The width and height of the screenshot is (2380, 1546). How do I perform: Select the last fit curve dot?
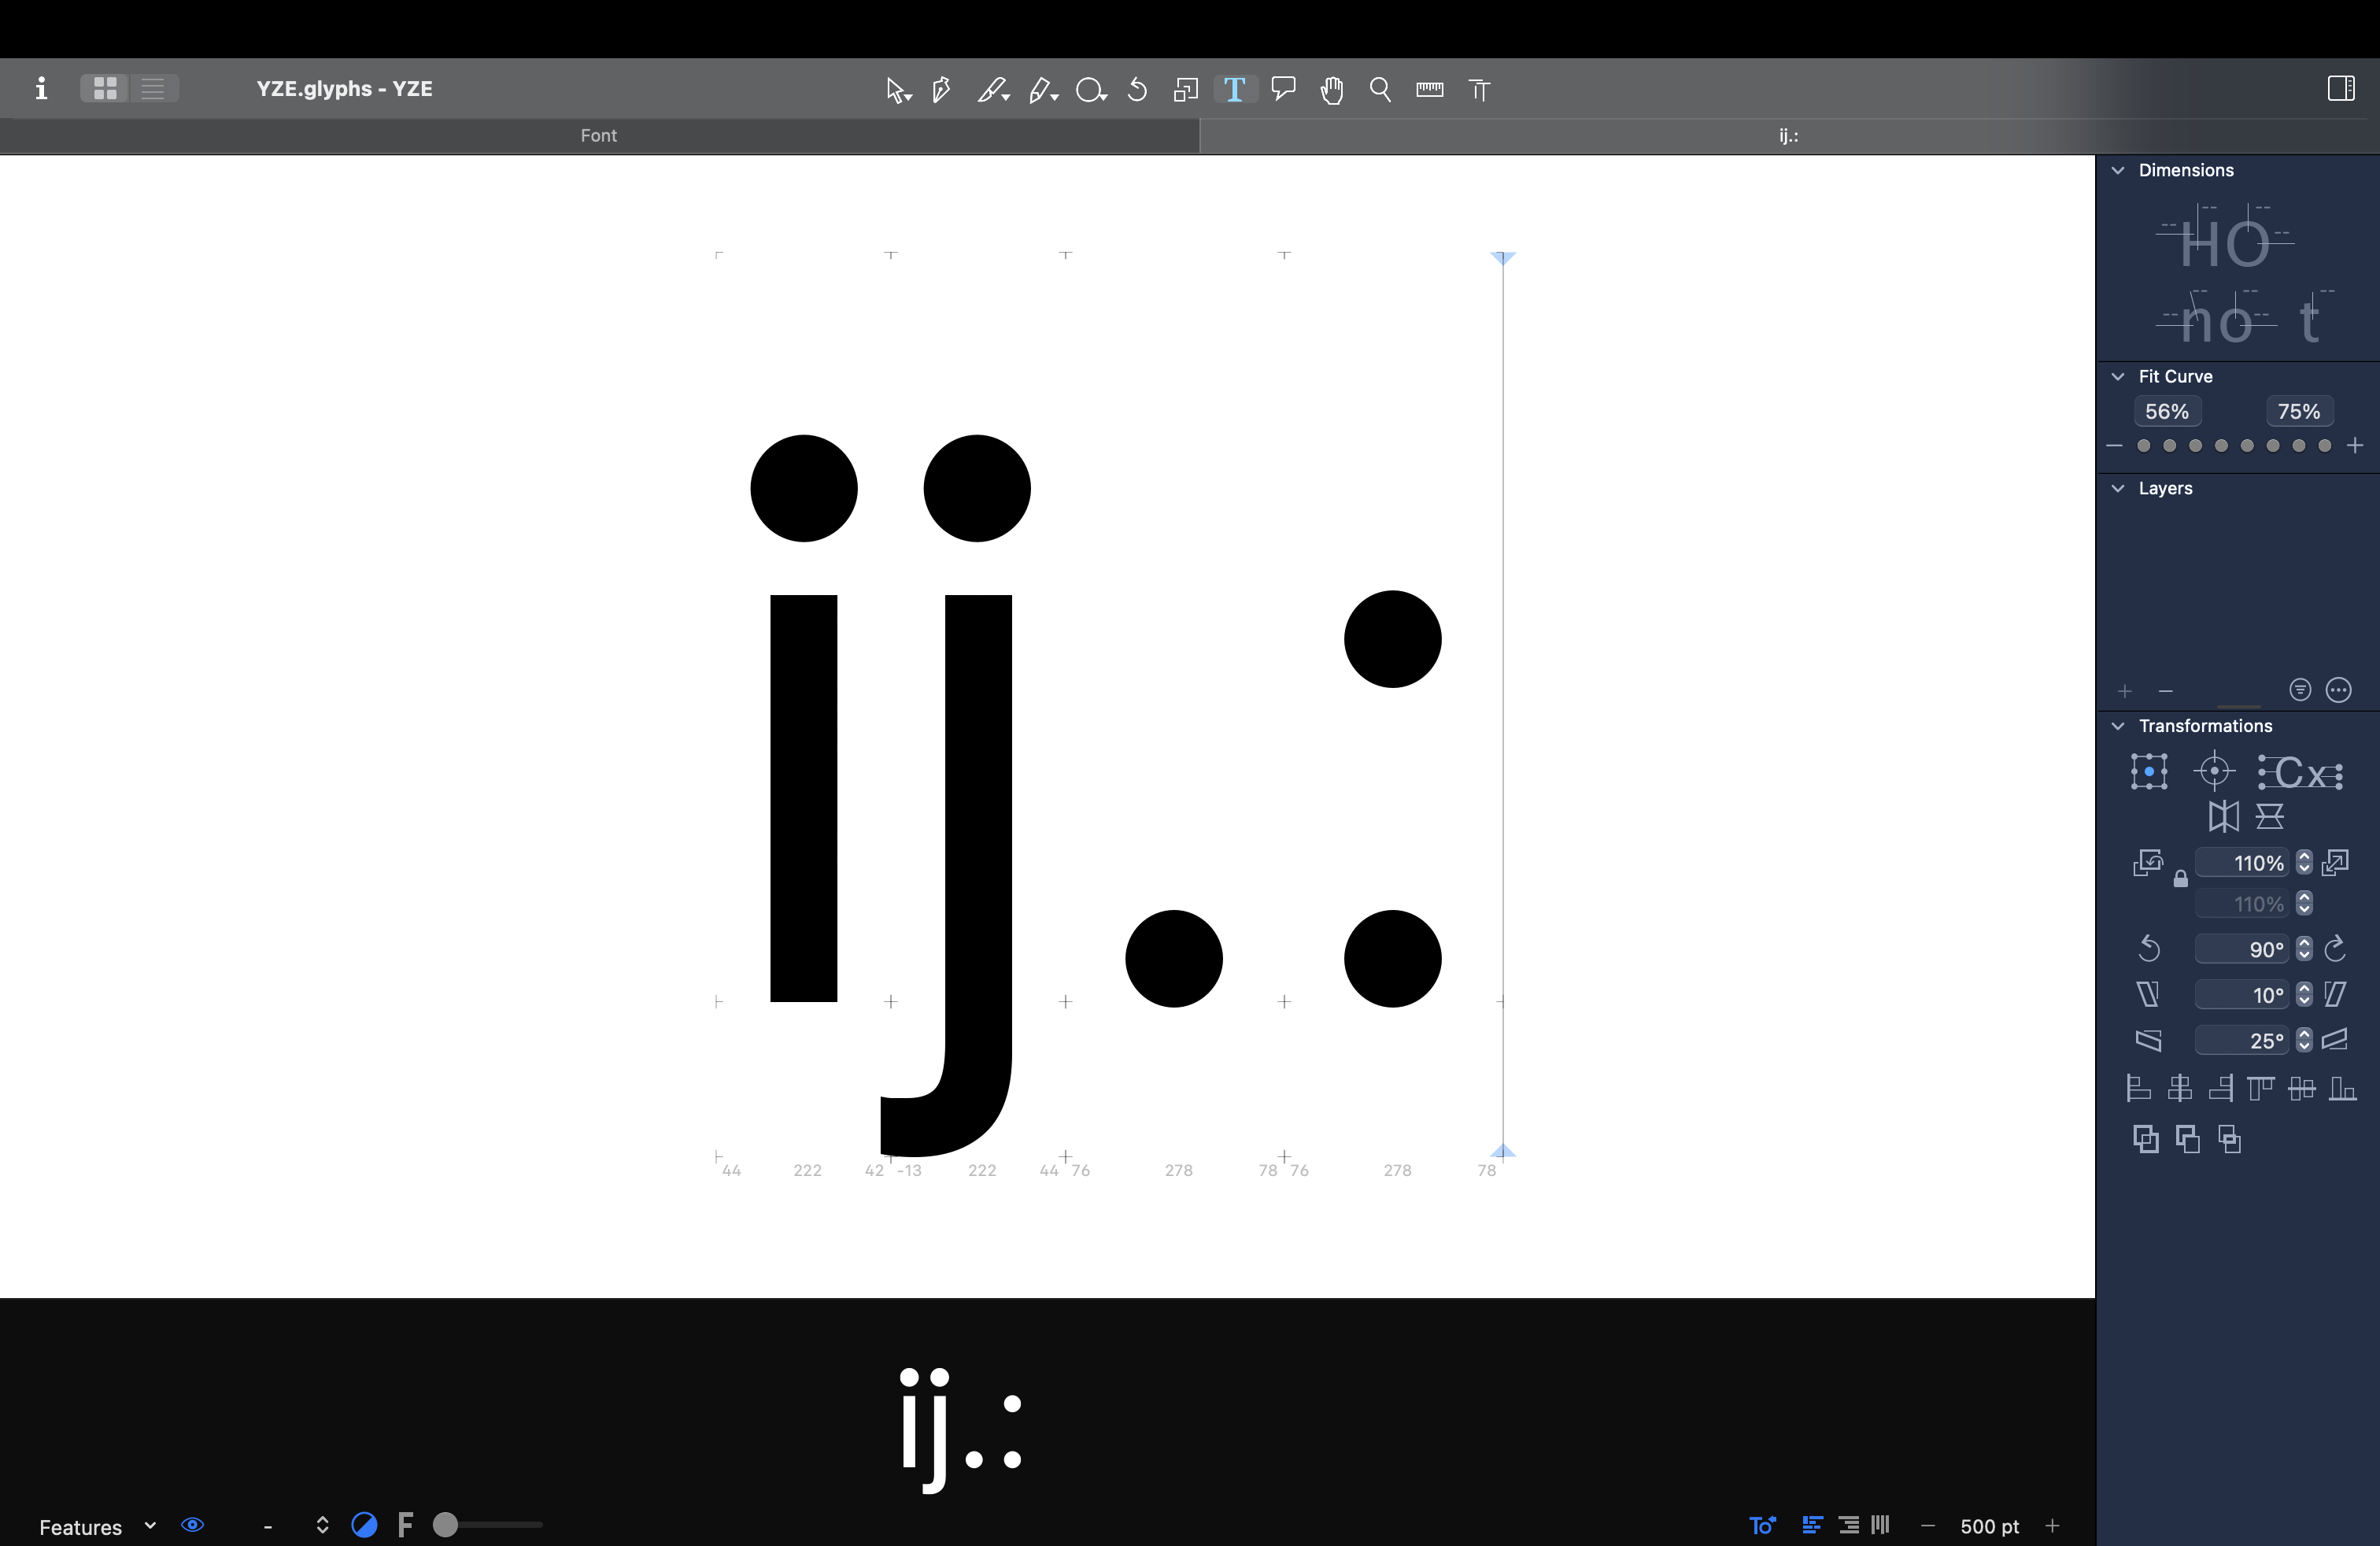click(x=2325, y=446)
